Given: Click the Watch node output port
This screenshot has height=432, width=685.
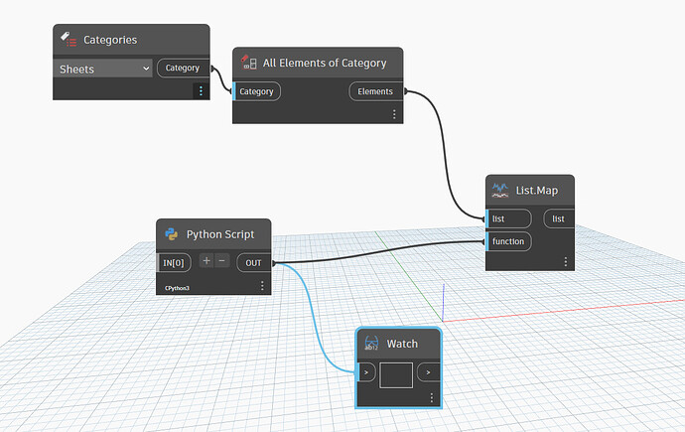Looking at the screenshot, I should pos(429,372).
